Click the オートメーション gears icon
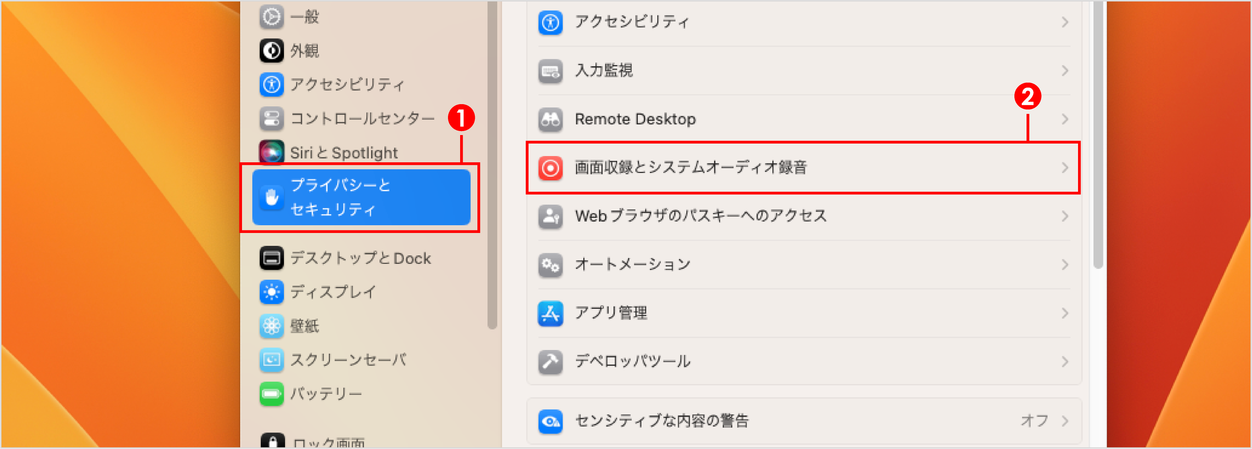This screenshot has height=449, width=1252. point(550,265)
